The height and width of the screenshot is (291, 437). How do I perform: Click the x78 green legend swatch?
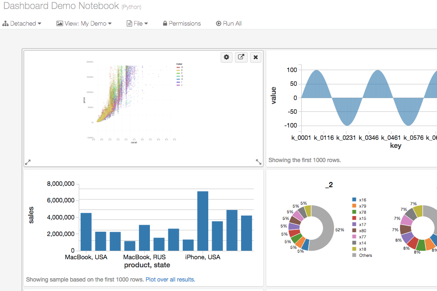click(x=354, y=212)
